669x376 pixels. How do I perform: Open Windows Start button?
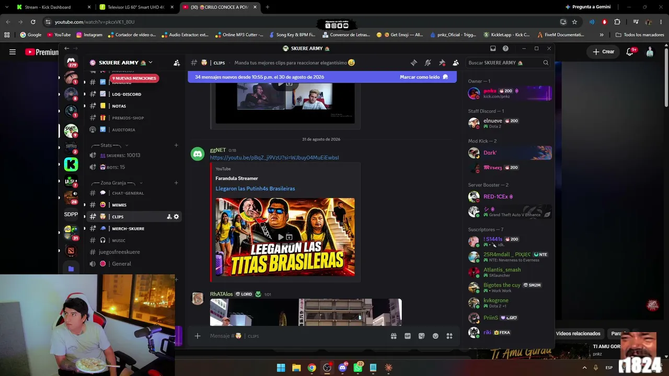281,368
